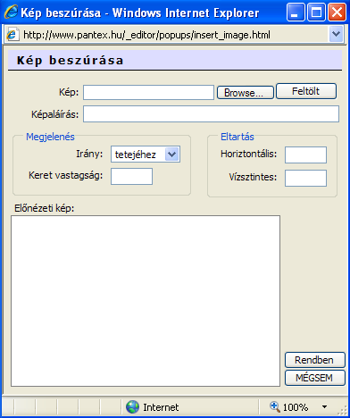Close the Kép beszúrása window
Screen dimensions: 350x418
337,13
